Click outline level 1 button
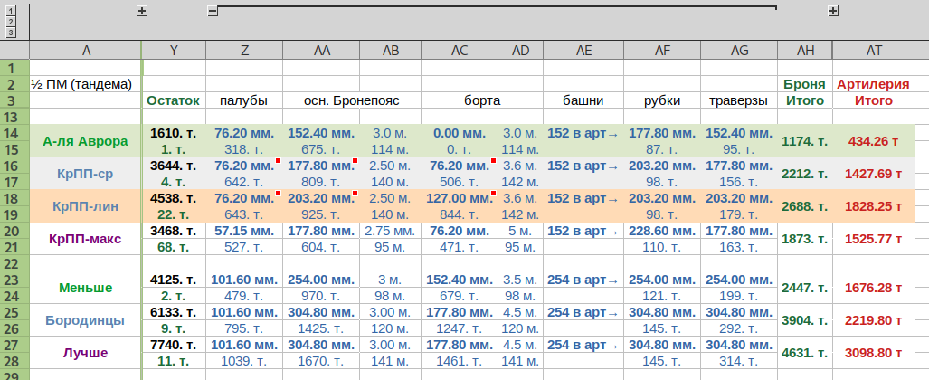929x380 pixels. (11, 11)
